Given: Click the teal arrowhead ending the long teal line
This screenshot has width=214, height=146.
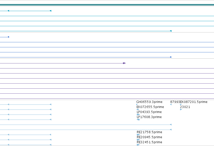Looking at the screenshot, I should [x=171, y=31].
